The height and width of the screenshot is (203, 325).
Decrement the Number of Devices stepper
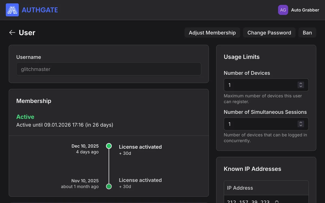tap(301, 86)
